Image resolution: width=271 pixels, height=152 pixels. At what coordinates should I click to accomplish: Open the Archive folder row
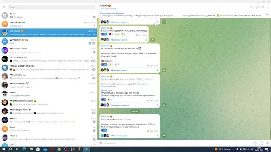49,15
